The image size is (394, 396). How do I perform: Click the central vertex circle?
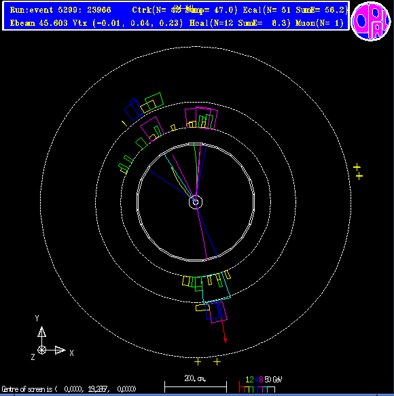[x=196, y=202]
